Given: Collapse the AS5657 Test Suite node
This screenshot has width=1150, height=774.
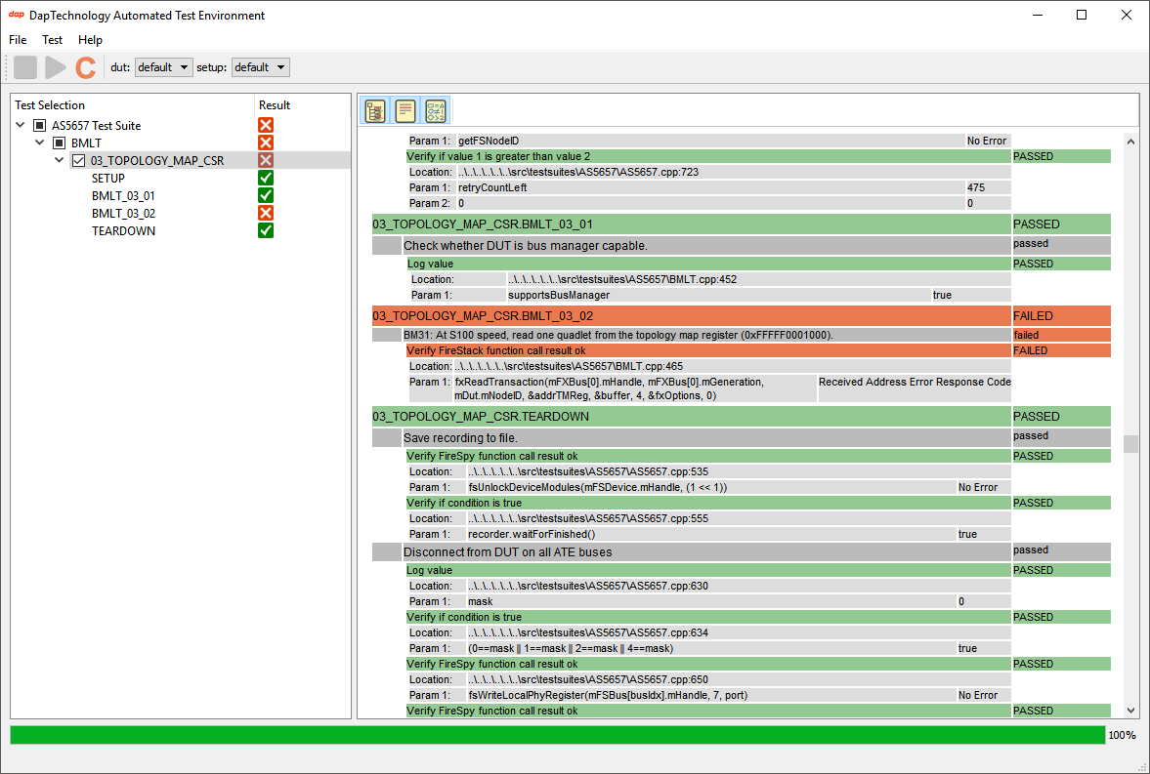Looking at the screenshot, I should pos(21,125).
